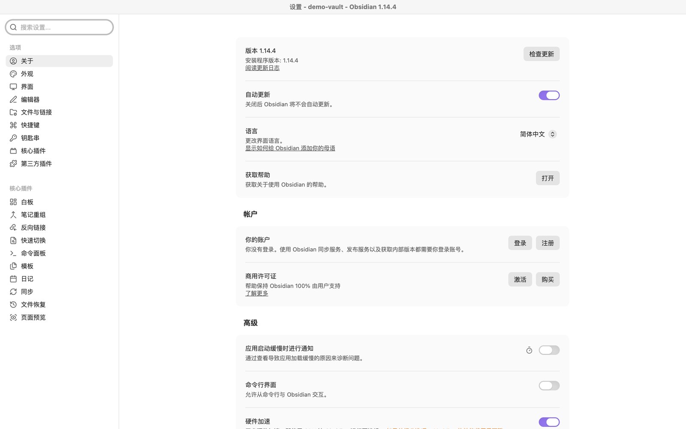Click the 日记 calendar icon
Screen dimensions: 686x429
(13, 279)
